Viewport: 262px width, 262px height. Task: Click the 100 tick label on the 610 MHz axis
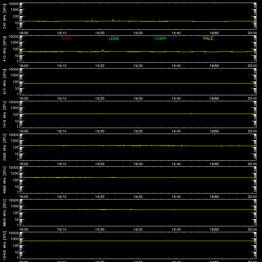[16, 82]
